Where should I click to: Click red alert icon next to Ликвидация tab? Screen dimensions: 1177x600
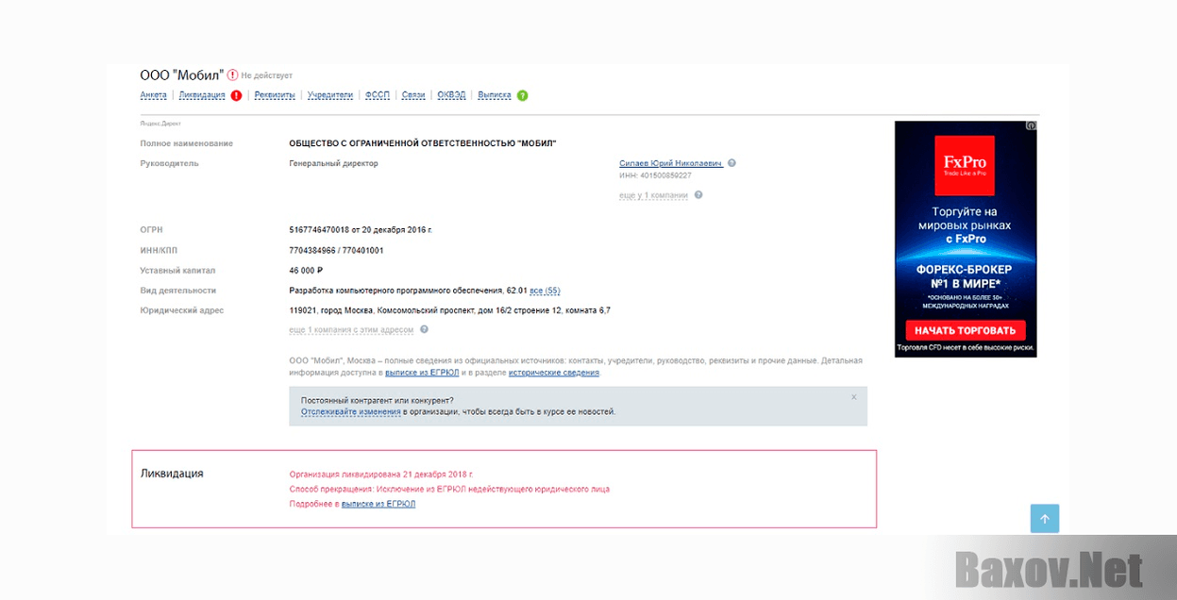236,95
